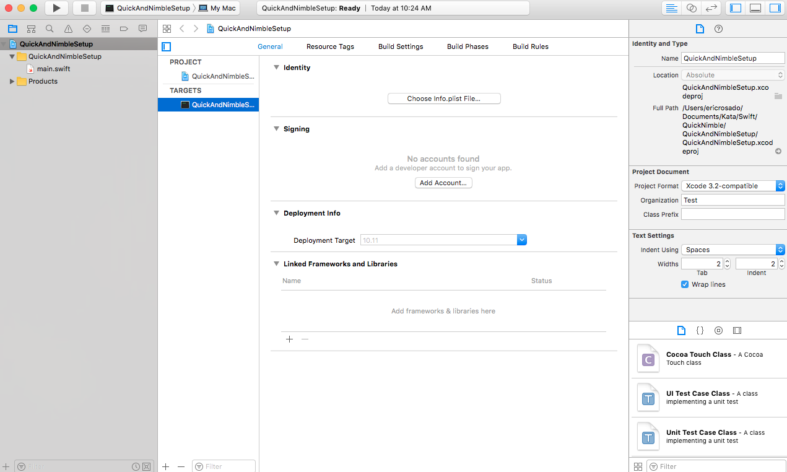Add a file in navigator with plus
The height and width of the screenshot is (472, 787).
6,466
